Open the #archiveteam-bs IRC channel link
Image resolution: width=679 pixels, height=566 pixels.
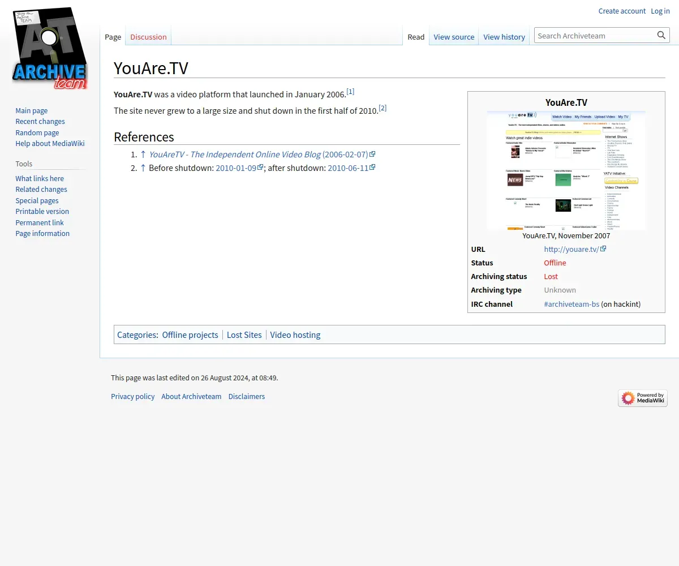pyautogui.click(x=571, y=304)
